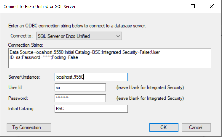222x137 pixels.
Task: Focus the Initial Catalog field containing BSC
Action: coord(91,109)
